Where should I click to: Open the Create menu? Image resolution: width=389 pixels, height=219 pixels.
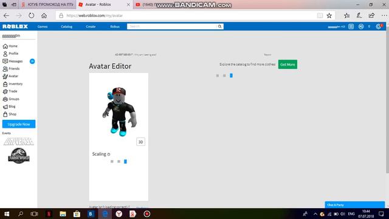(x=91, y=27)
